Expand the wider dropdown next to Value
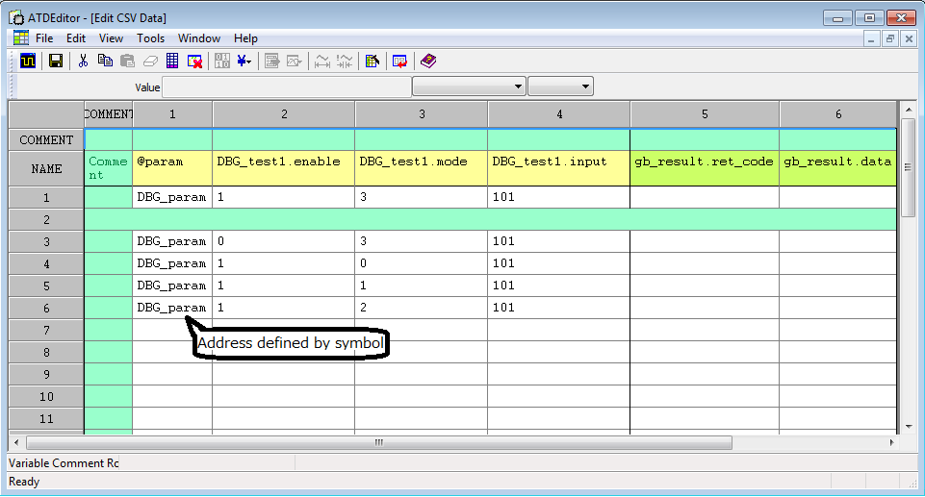Screen dimensions: 925x497 pos(469,87)
